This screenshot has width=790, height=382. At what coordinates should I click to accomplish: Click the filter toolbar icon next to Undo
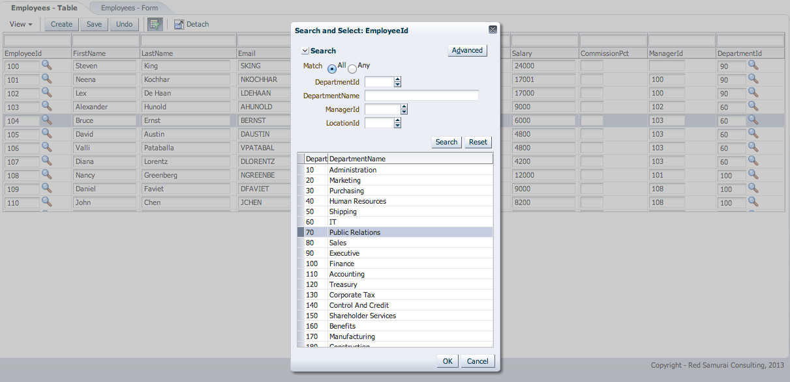(155, 23)
